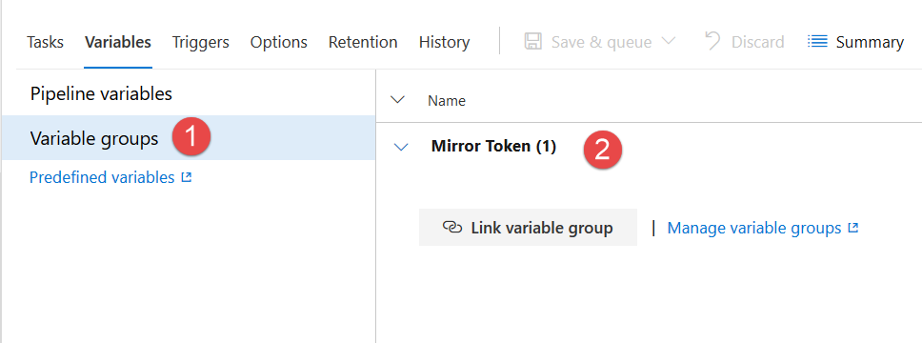Click the Save & queue floppy disk icon
922x343 pixels.
tap(533, 42)
